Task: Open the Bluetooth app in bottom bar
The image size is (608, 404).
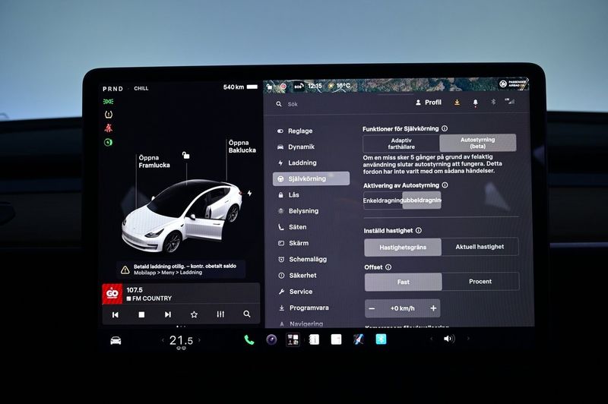Action: (382, 339)
